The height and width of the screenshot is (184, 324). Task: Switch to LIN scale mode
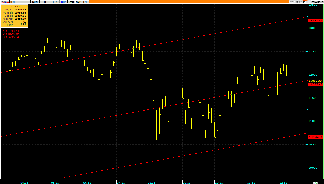pos(55,2)
